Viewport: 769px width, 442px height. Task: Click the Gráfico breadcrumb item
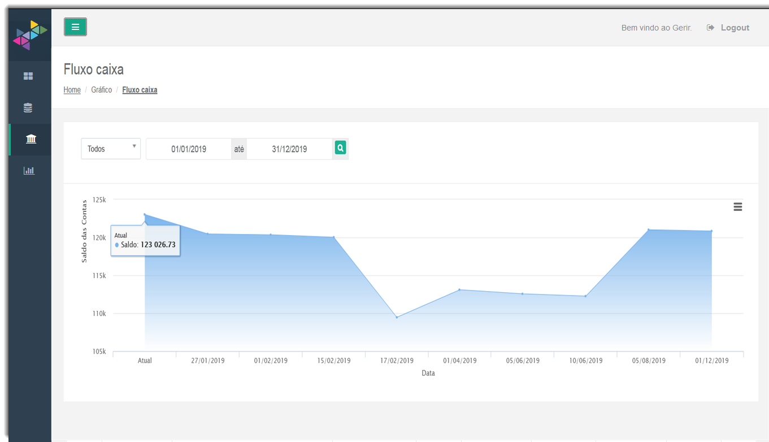(102, 90)
